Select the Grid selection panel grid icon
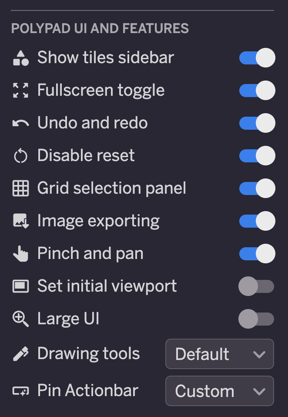 coord(20,188)
